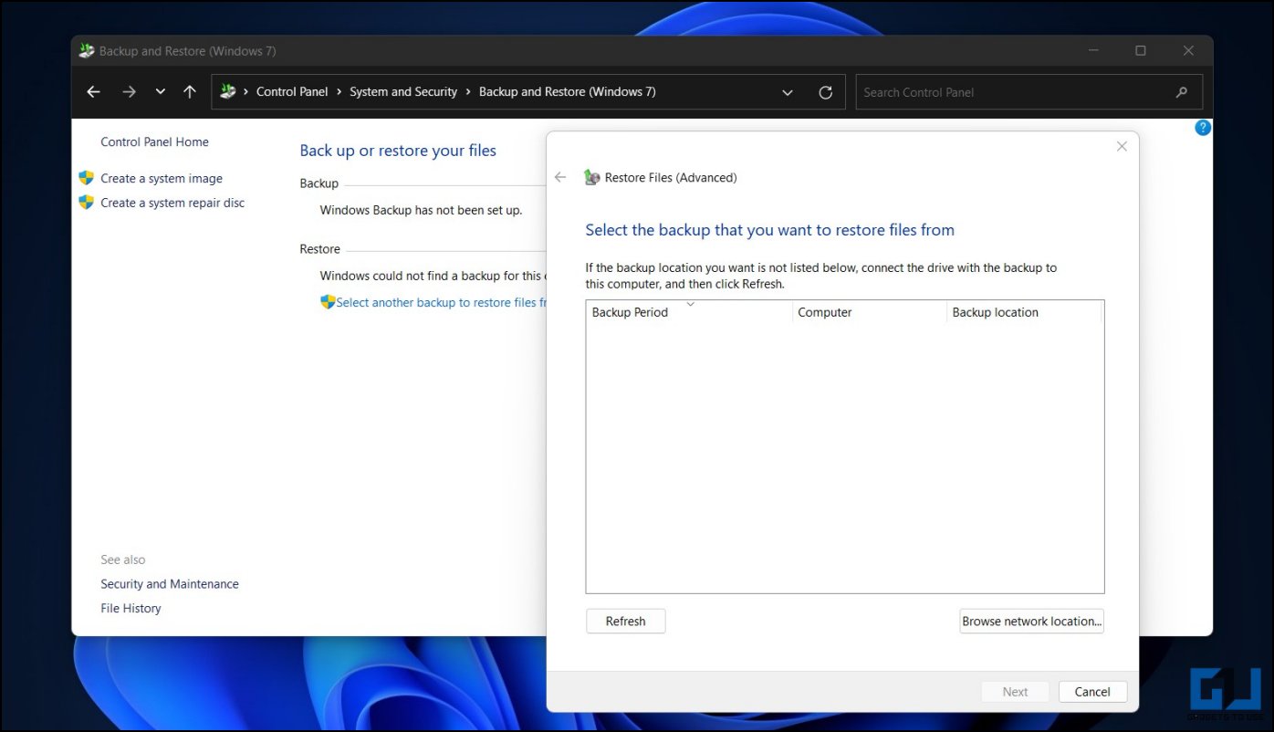Refresh the Control Panel address bar

[826, 92]
